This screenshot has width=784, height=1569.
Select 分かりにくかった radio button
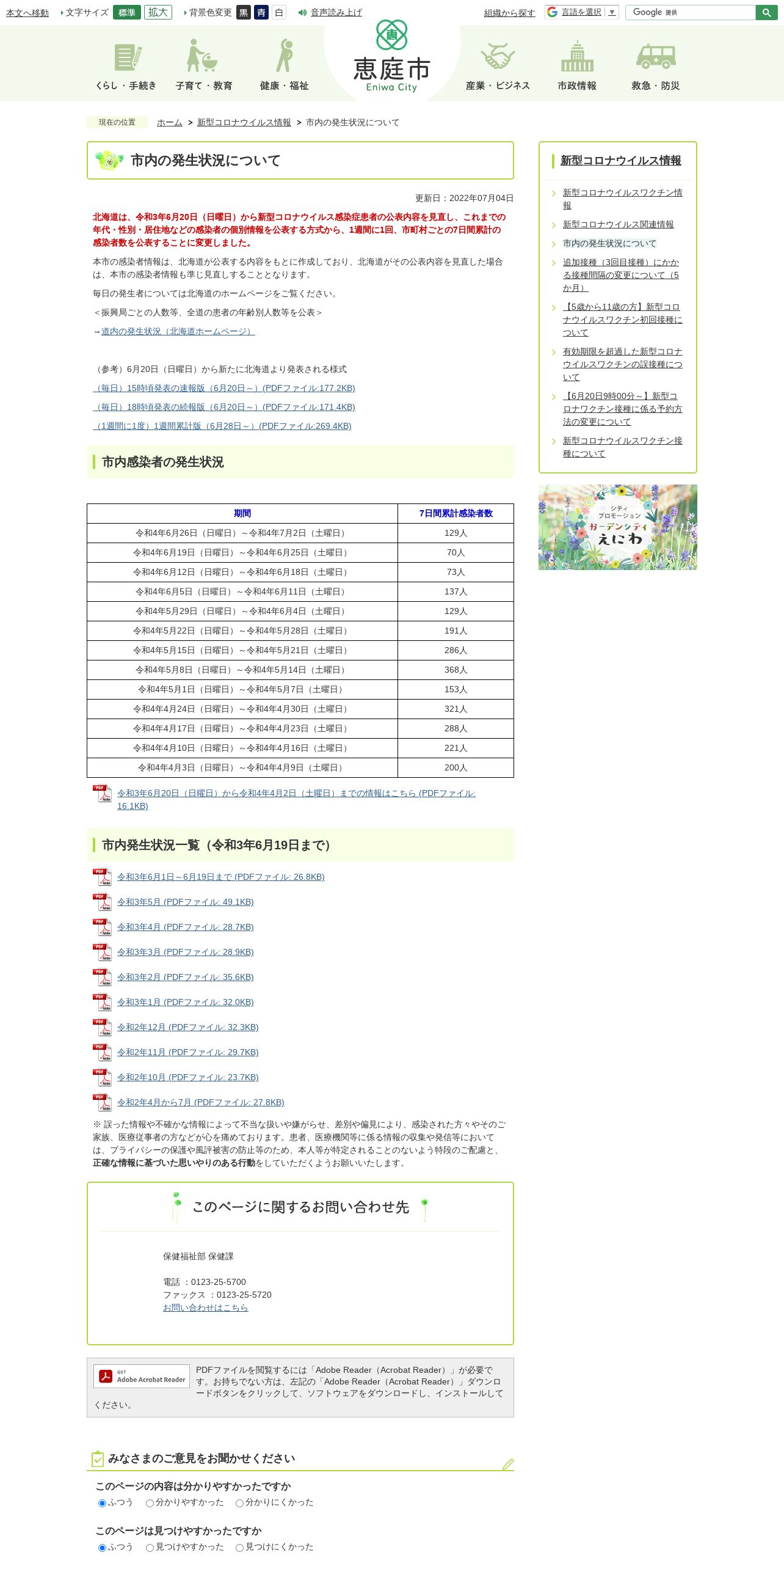click(x=239, y=1503)
